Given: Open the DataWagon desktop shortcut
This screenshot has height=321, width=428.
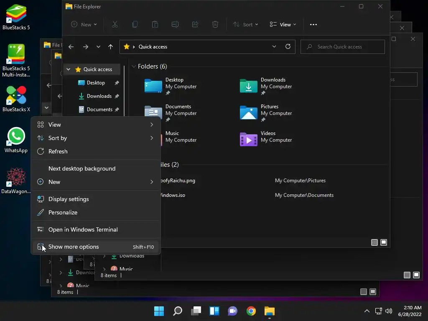Looking at the screenshot, I should 16,181.
